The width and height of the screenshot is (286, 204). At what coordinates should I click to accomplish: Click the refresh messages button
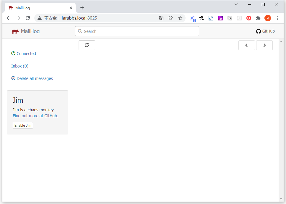point(87,45)
